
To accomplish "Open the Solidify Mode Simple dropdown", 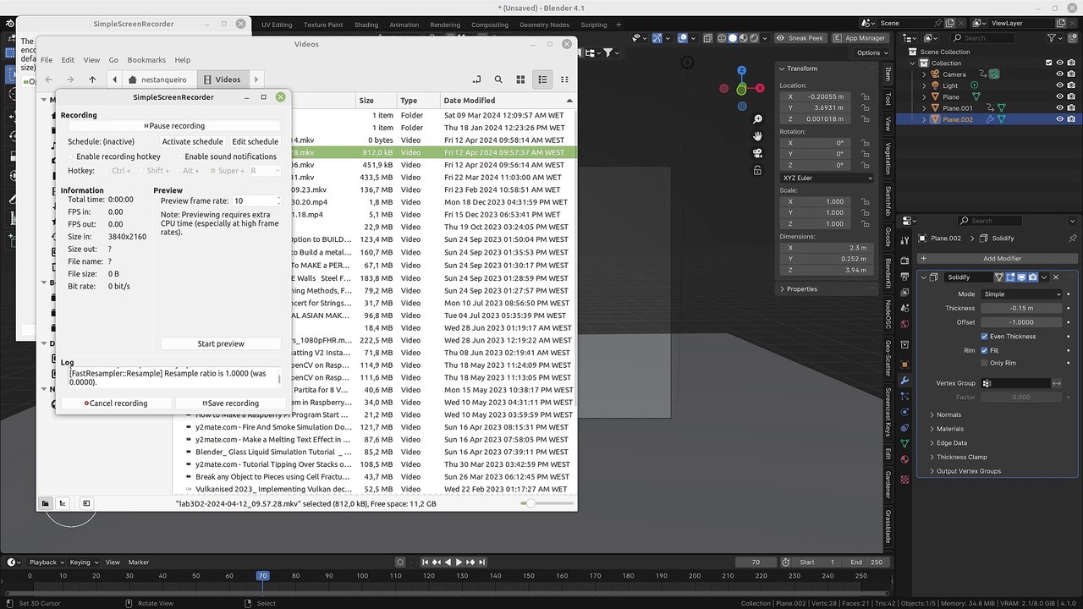I will 1021,294.
